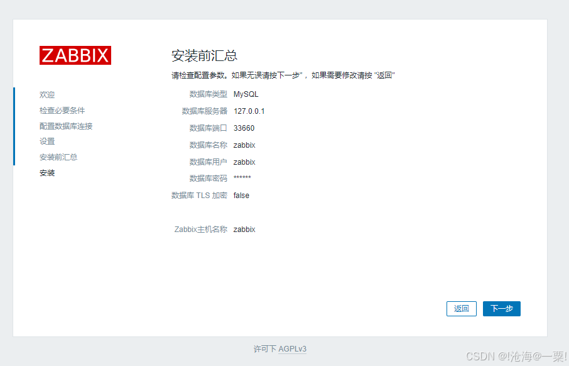Select the 配置数据库连接 step
Viewport: 569px width, 366px height.
pos(66,126)
